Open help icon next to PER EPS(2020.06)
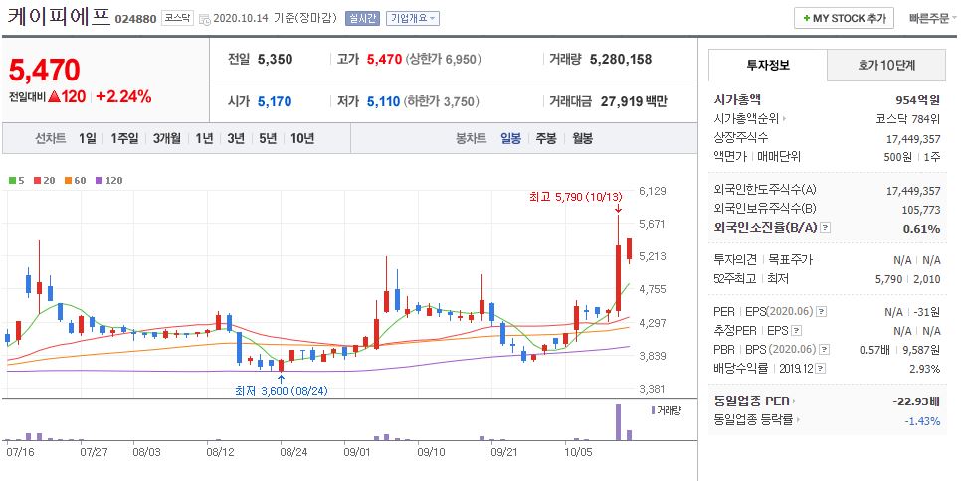This screenshot has width=961, height=481. 822,312
